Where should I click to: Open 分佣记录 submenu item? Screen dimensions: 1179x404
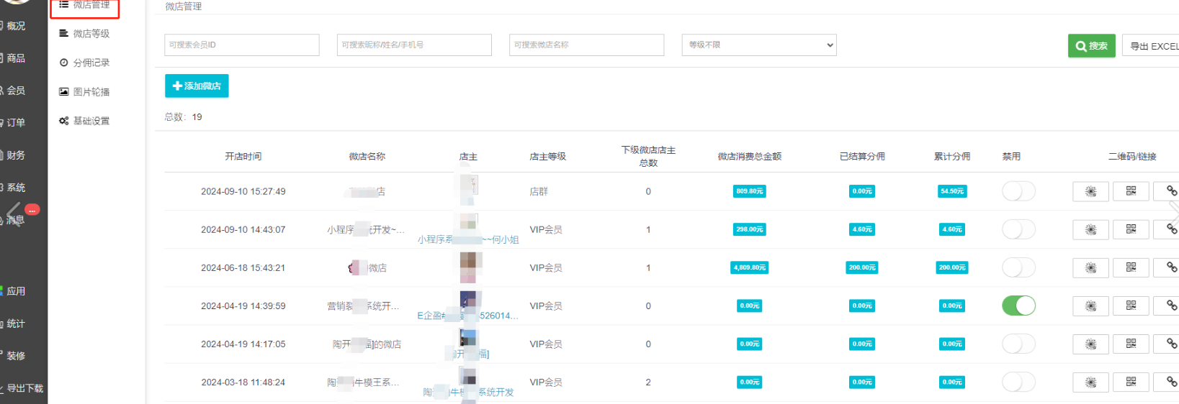point(91,63)
